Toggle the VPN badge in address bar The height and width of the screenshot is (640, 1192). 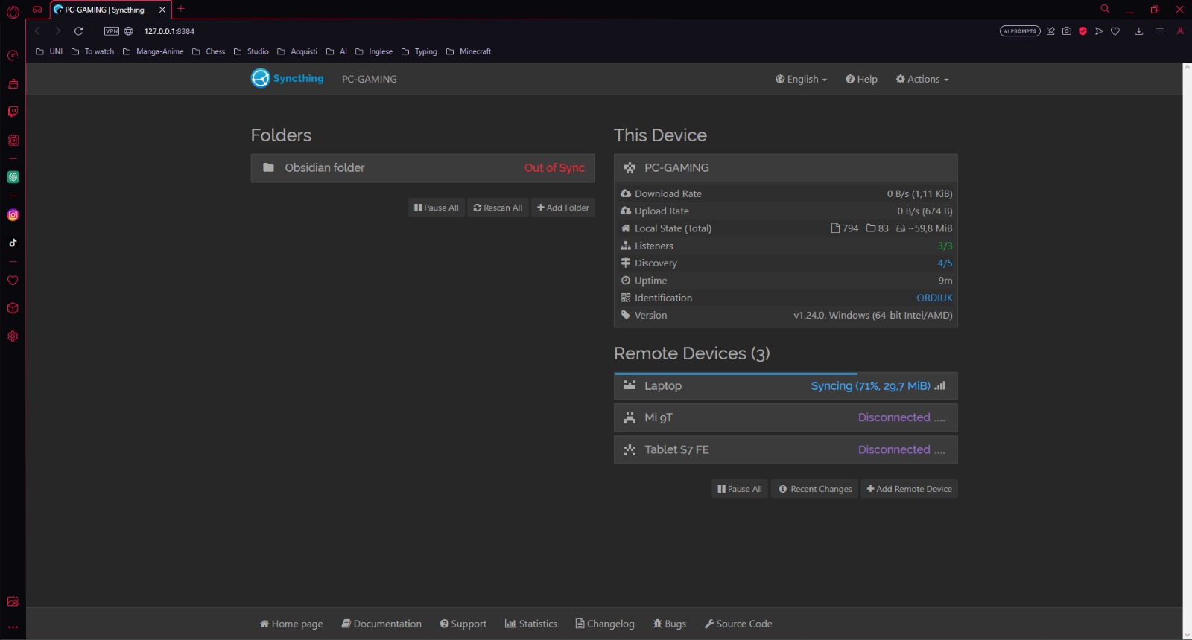112,31
